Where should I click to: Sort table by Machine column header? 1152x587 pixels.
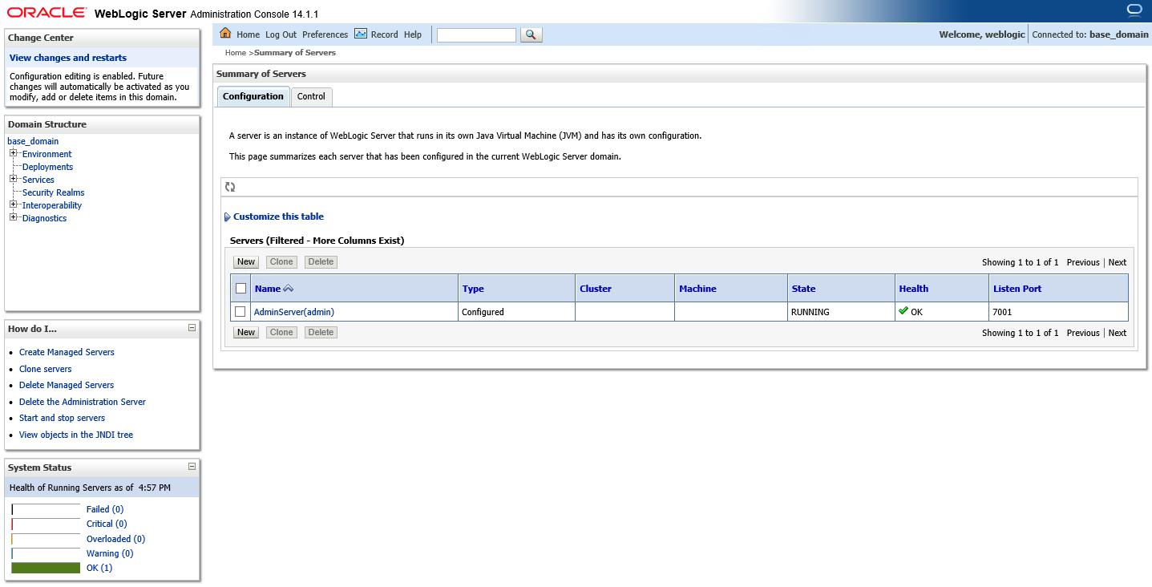(x=697, y=289)
